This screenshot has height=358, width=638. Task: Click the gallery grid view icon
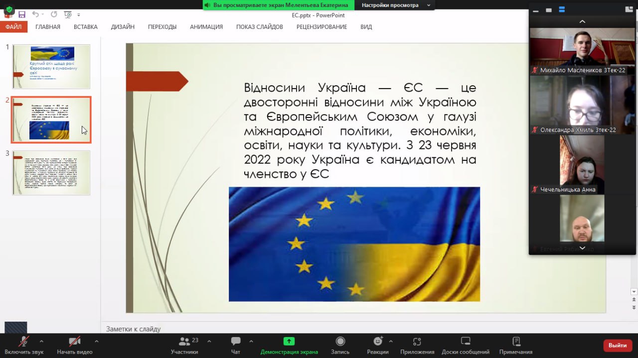pyautogui.click(x=629, y=9)
